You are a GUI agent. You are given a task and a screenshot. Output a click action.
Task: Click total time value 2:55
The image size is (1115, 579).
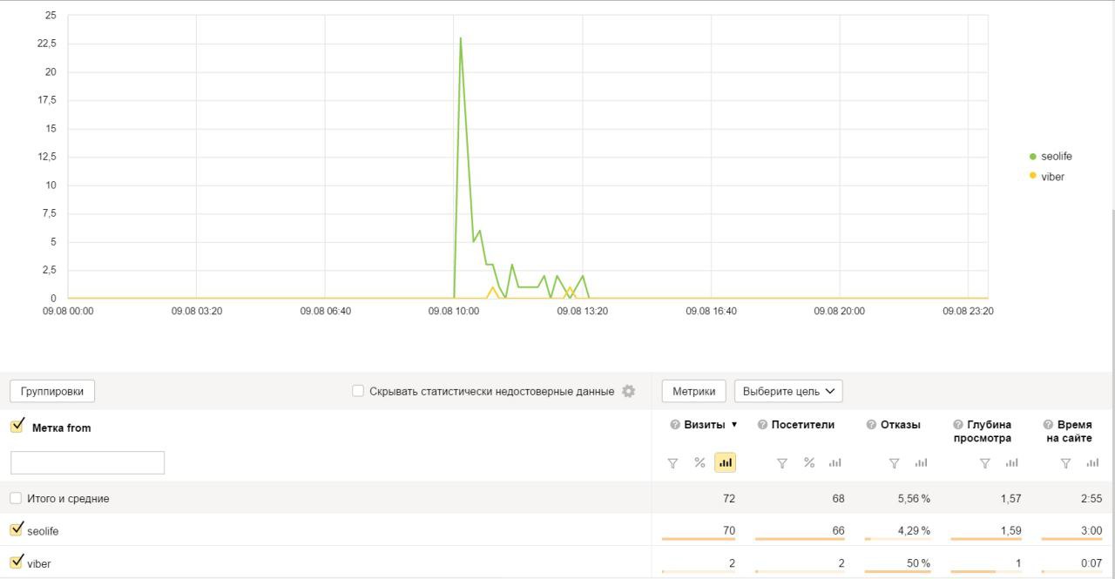[1091, 499]
